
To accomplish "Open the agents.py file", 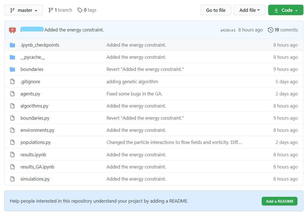I will (x=30, y=94).
